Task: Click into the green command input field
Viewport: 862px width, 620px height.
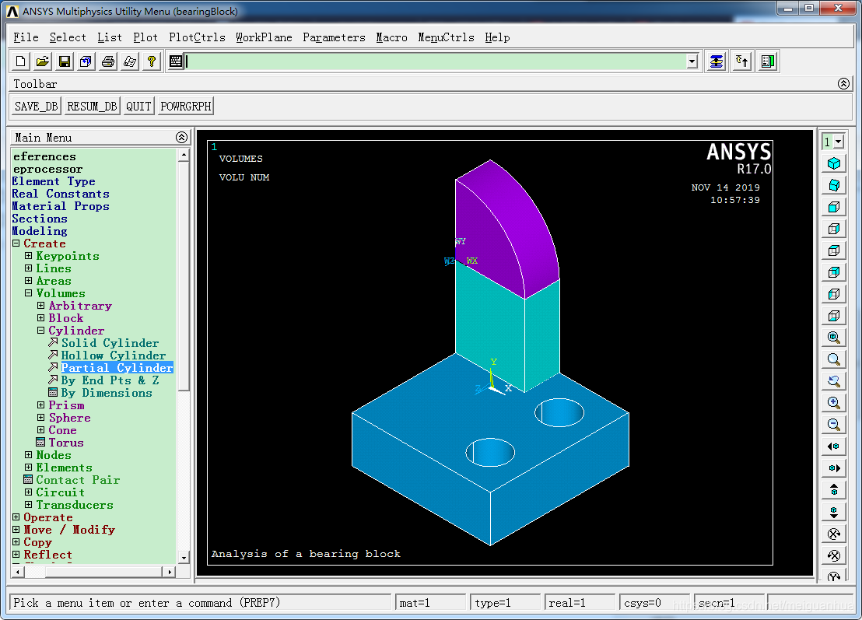Action: 436,61
